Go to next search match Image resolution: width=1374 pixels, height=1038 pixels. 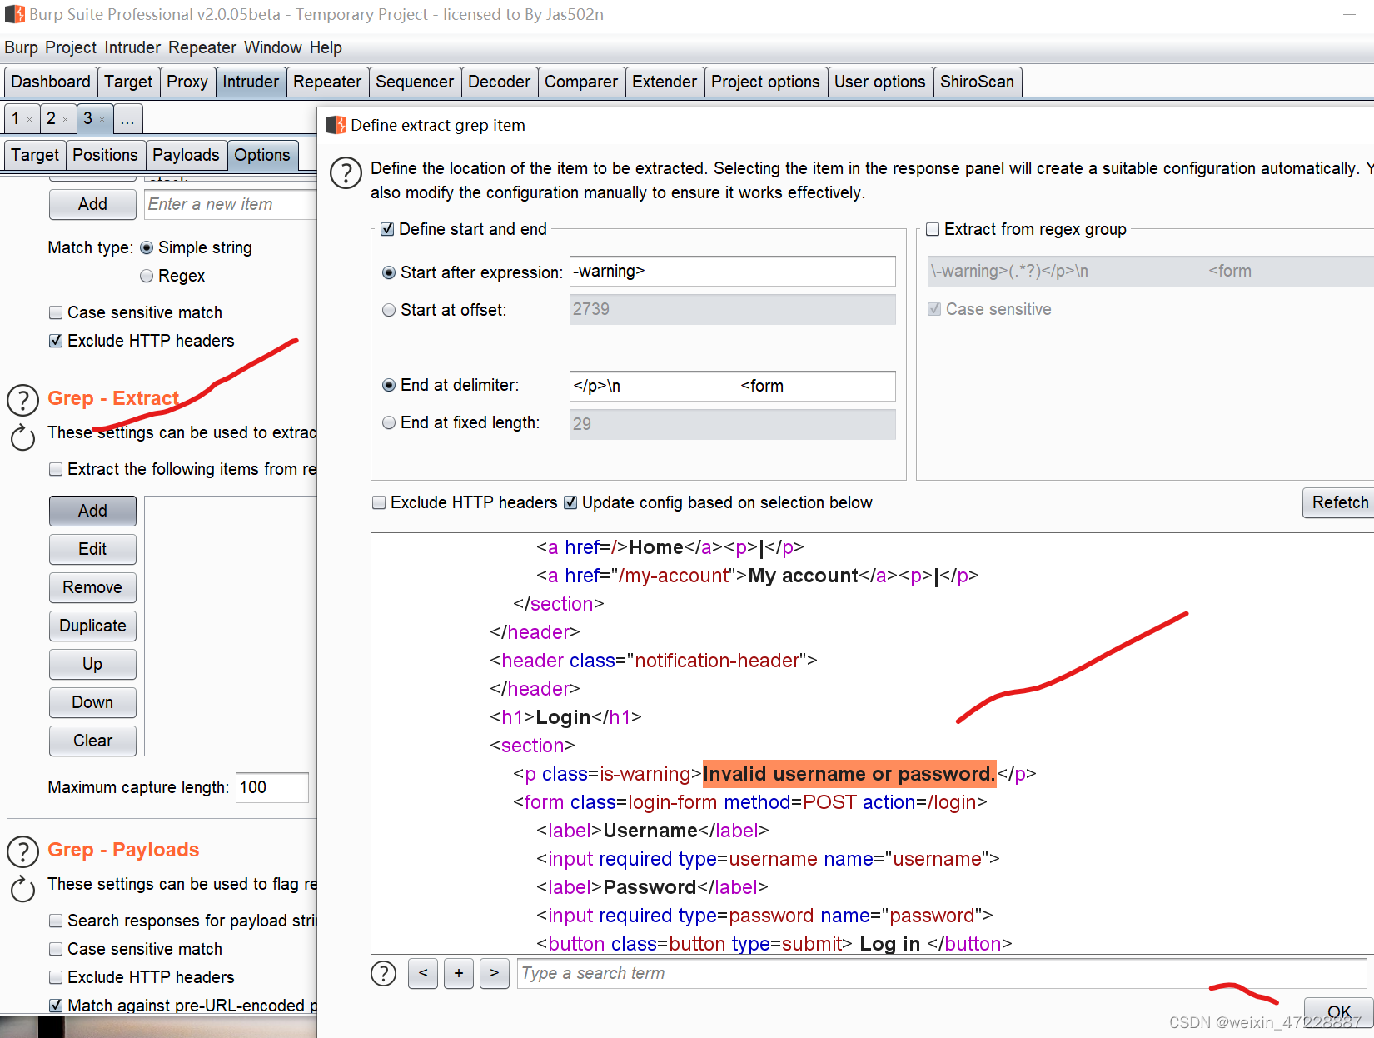tap(495, 973)
